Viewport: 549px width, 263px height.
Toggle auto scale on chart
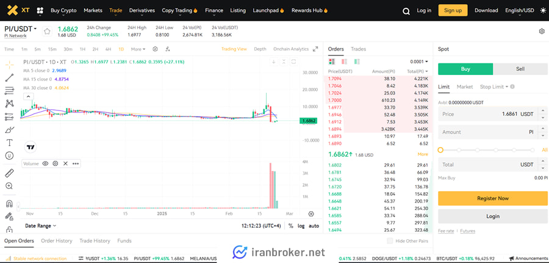[314, 226]
